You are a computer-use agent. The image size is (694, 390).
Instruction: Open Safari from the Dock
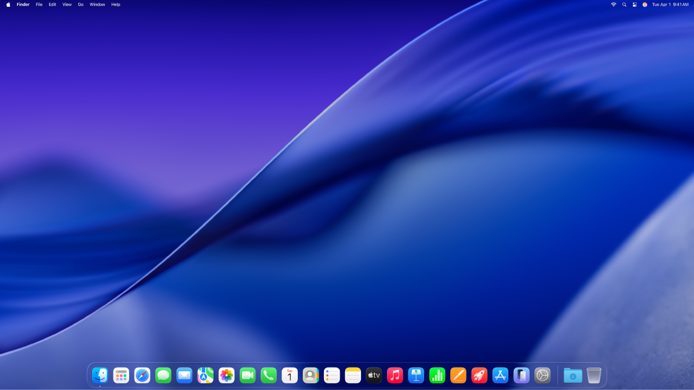tap(142, 375)
